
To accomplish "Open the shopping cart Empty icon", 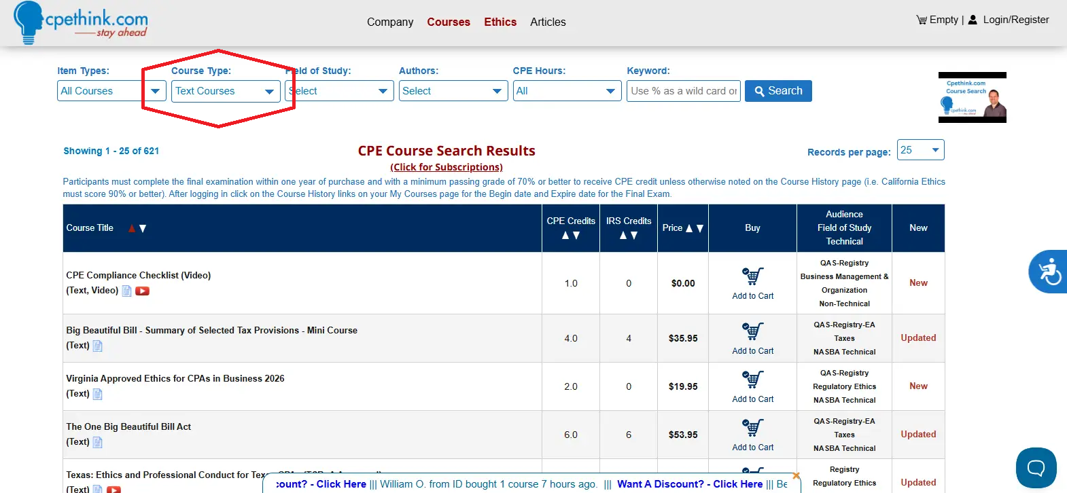I will click(x=922, y=20).
